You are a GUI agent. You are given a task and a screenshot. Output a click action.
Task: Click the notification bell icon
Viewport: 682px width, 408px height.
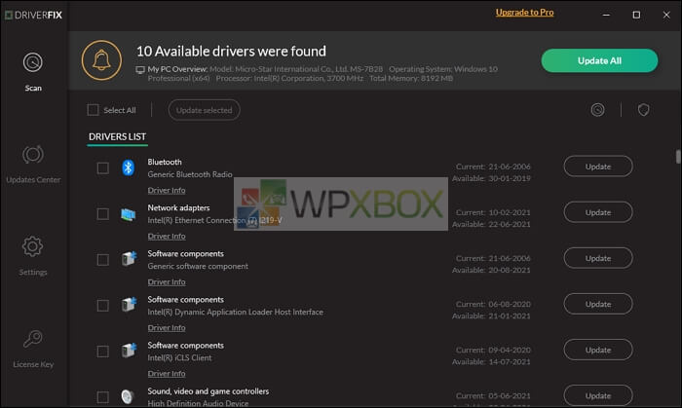point(101,60)
